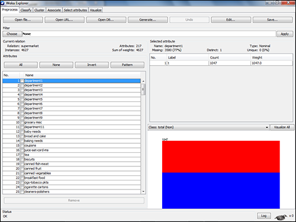Switch to the Preprocess tab
This screenshot has height=222, width=296.
point(9,9)
